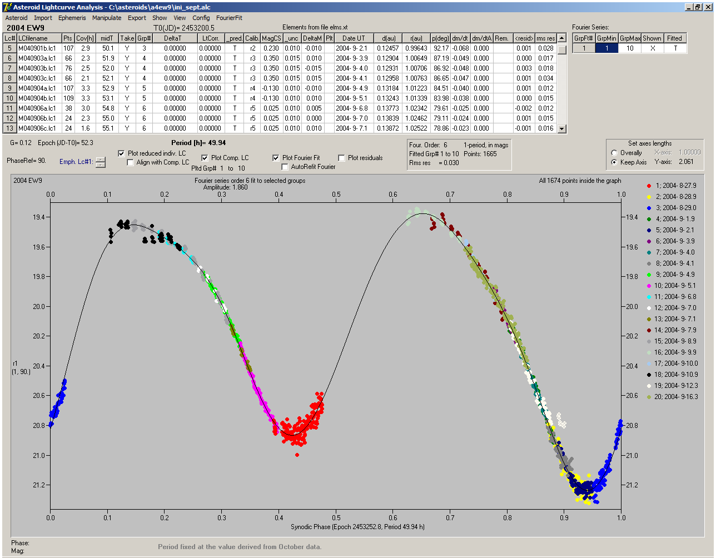The width and height of the screenshot is (716, 558).
Task: Click the M040901b.lc1 filename cell
Action: click(x=39, y=48)
